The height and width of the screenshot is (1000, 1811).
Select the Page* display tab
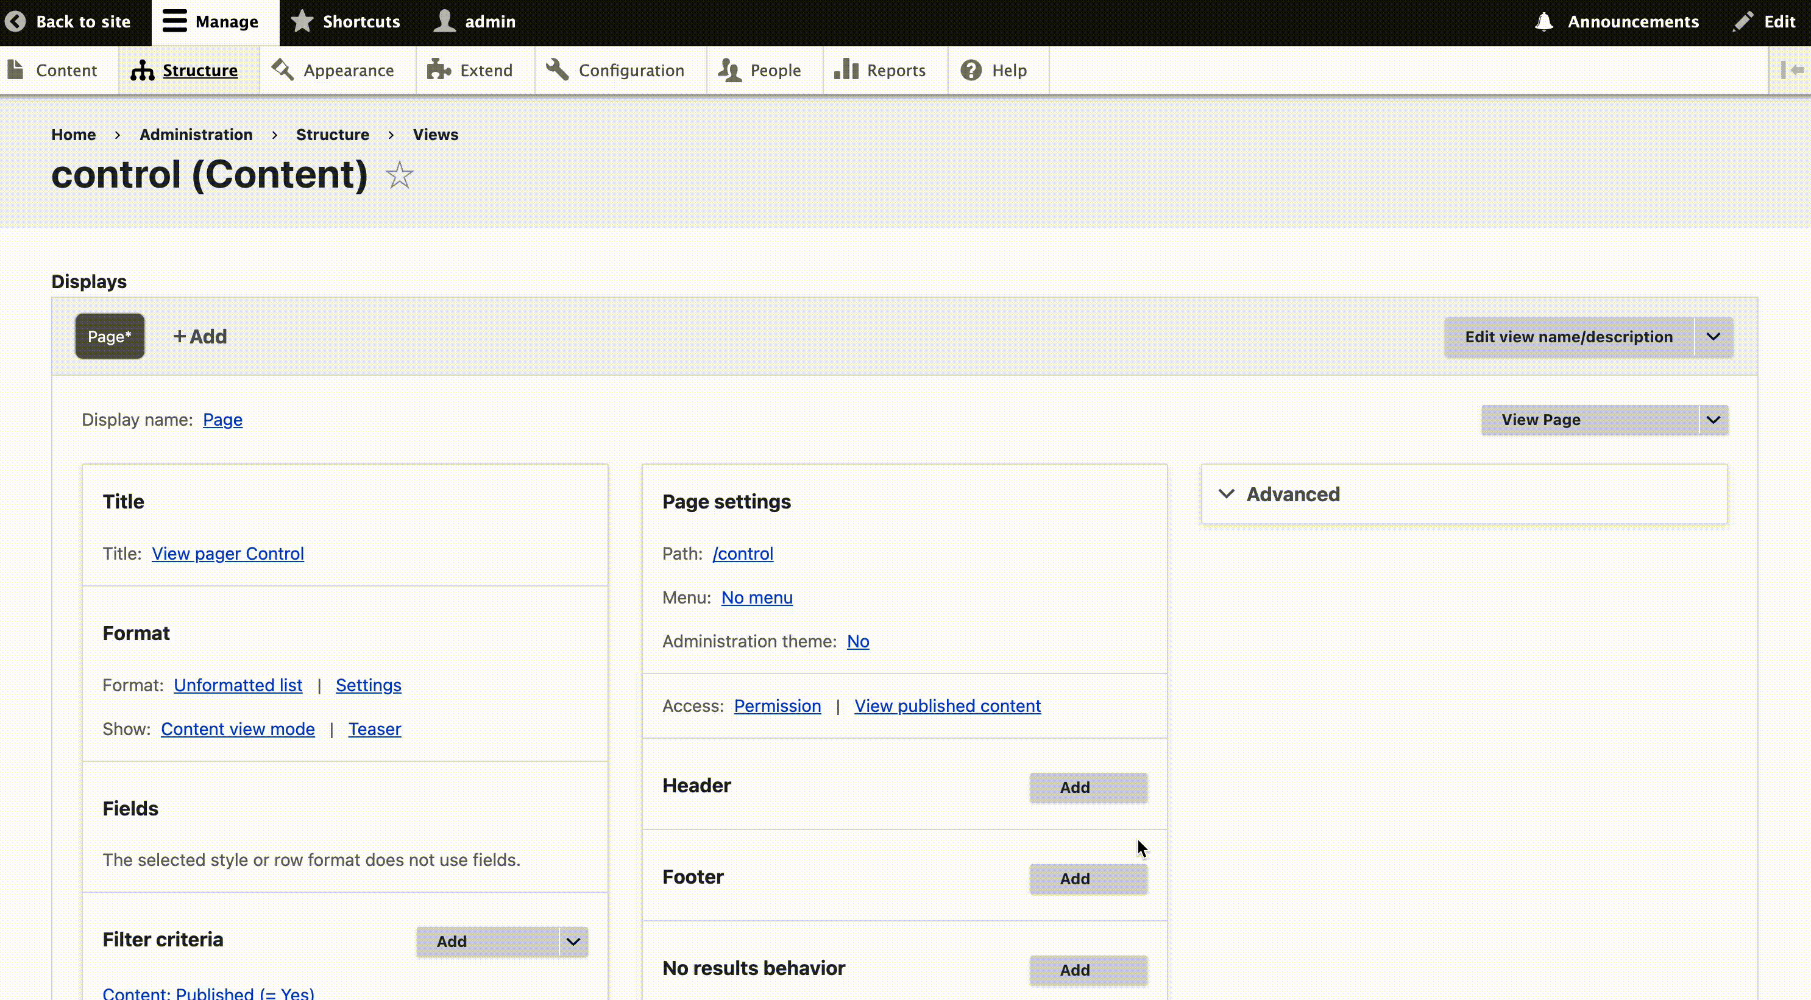tap(110, 337)
